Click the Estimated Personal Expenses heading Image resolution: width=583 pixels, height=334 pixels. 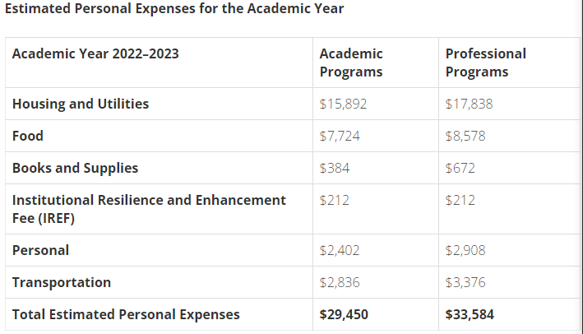point(174,9)
